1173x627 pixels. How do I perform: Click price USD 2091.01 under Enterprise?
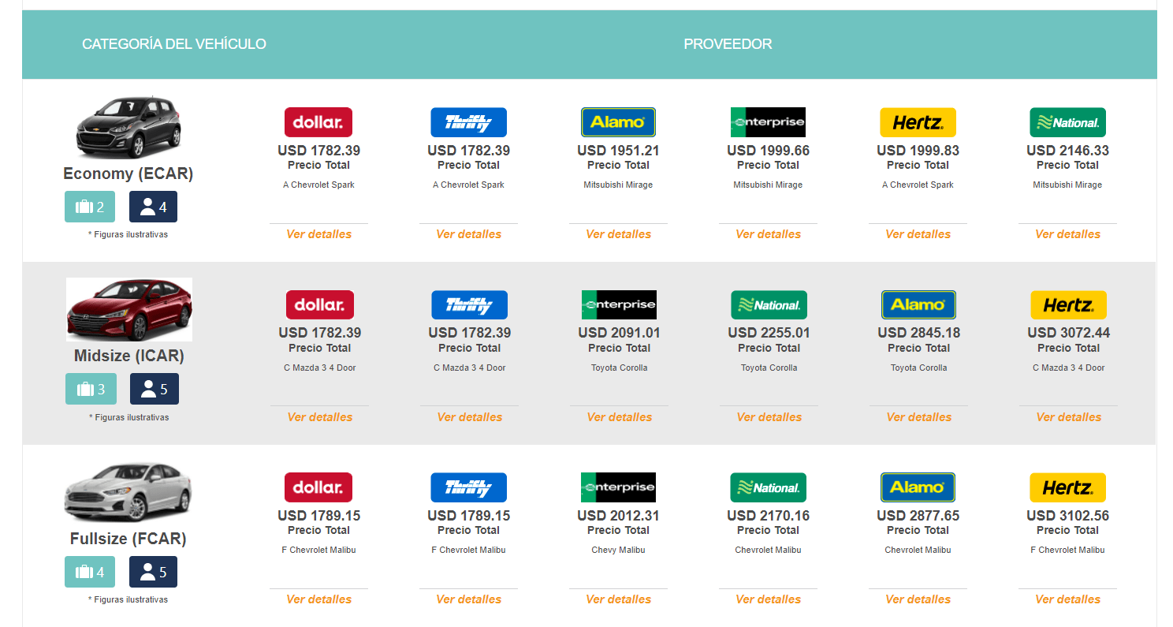[620, 333]
